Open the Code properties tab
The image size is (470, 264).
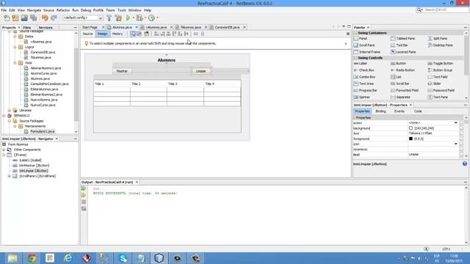(x=418, y=111)
